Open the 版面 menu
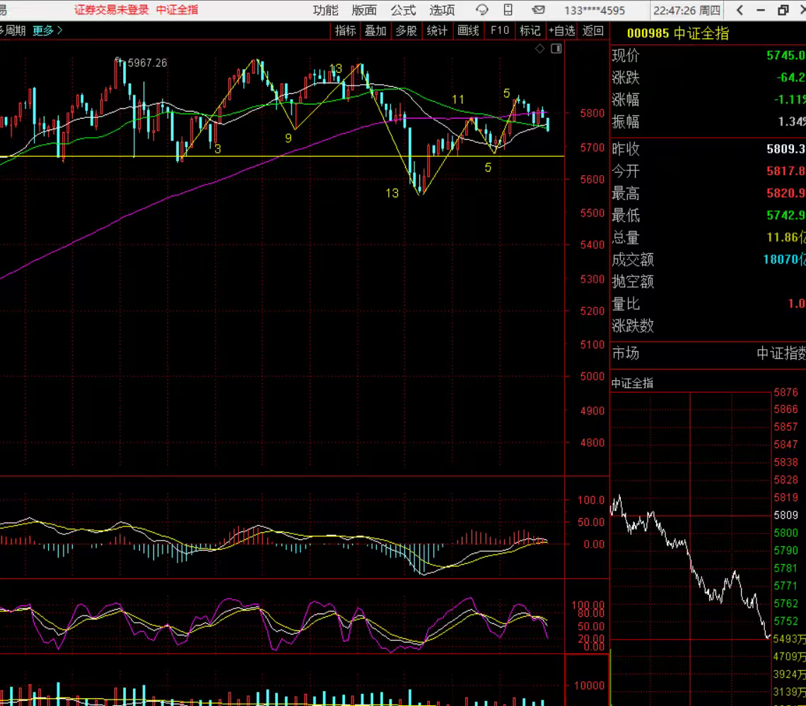Image resolution: width=806 pixels, height=706 pixels. click(x=364, y=10)
